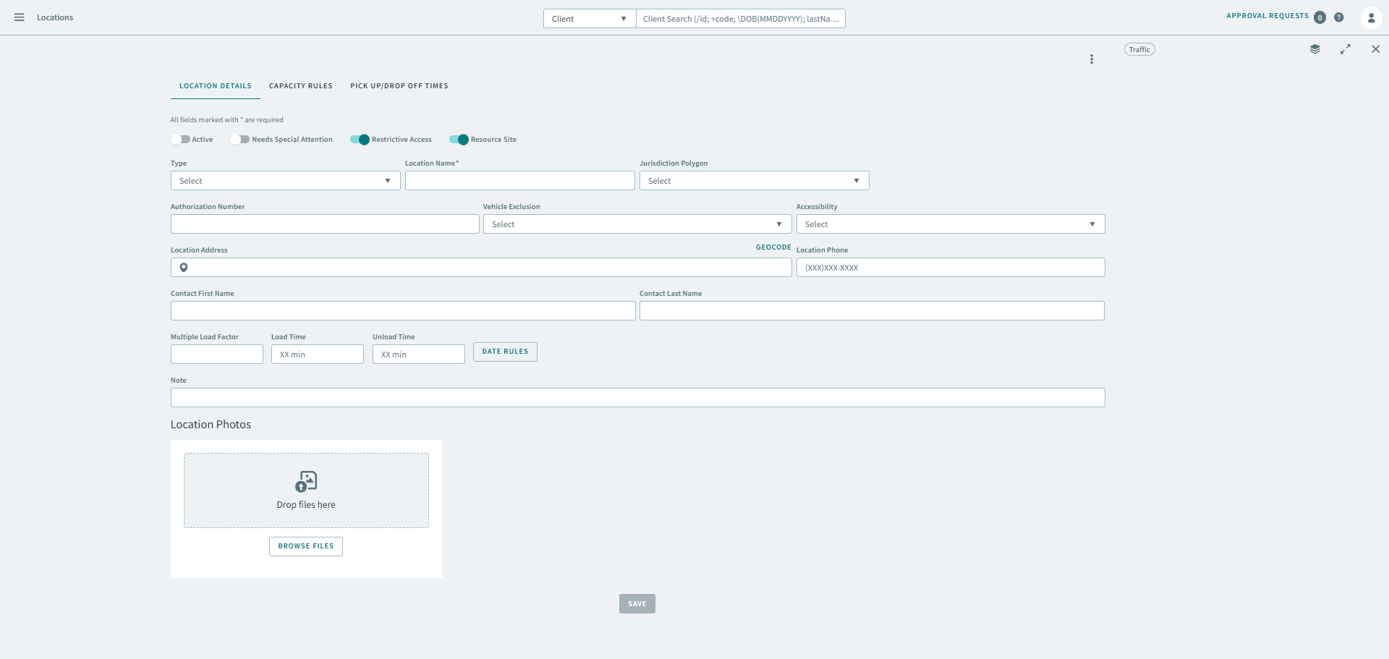Click the Browse Files button
The height and width of the screenshot is (659, 1389).
[x=306, y=546]
